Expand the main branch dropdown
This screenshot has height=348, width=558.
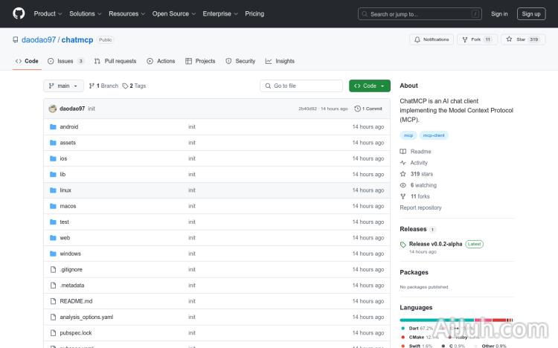click(x=63, y=86)
